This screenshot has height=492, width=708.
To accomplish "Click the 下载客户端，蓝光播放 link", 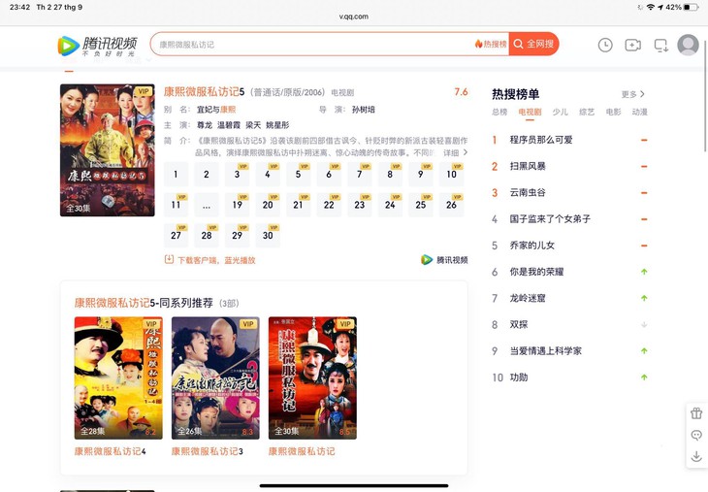I will coord(210,260).
